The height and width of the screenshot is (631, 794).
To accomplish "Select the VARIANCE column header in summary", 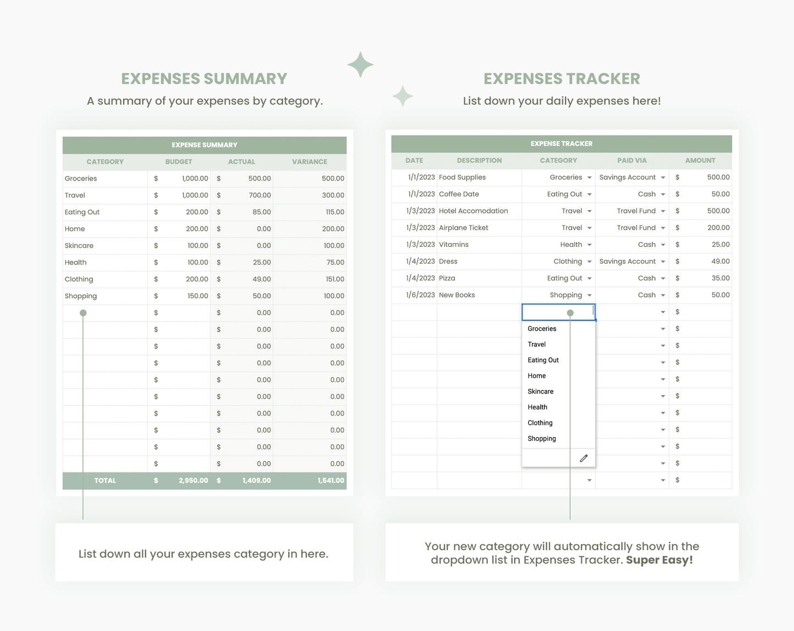I will (x=309, y=162).
